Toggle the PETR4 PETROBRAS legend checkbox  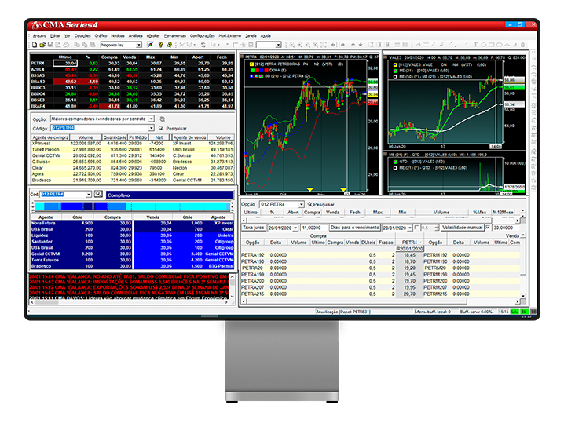point(252,64)
